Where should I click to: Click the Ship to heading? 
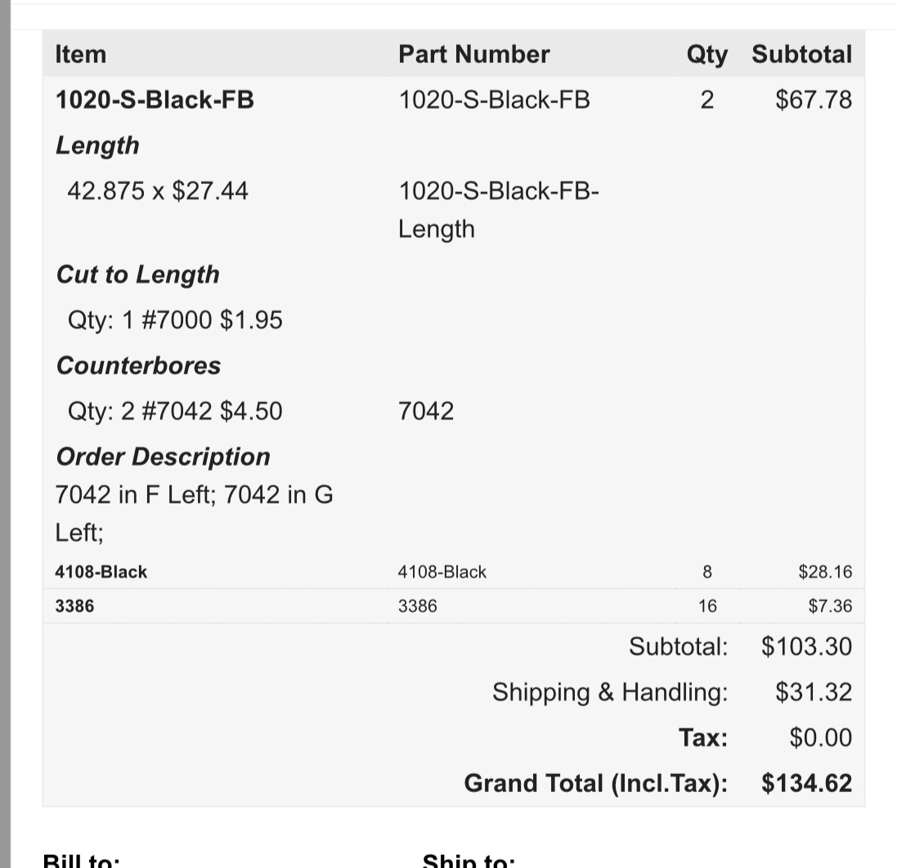(x=469, y=860)
